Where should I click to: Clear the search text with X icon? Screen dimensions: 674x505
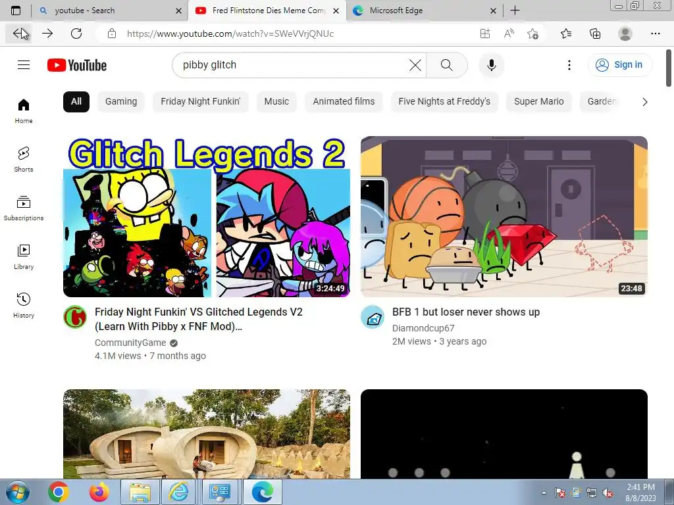(415, 65)
